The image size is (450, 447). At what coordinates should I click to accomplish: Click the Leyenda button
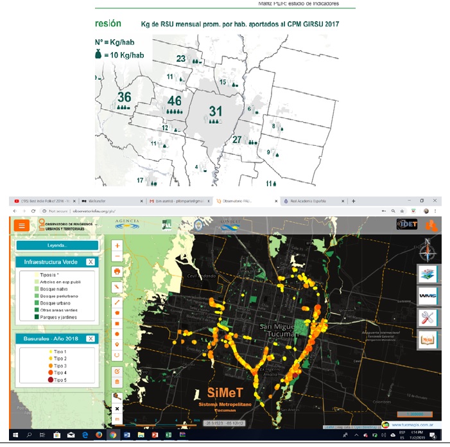pos(57,245)
